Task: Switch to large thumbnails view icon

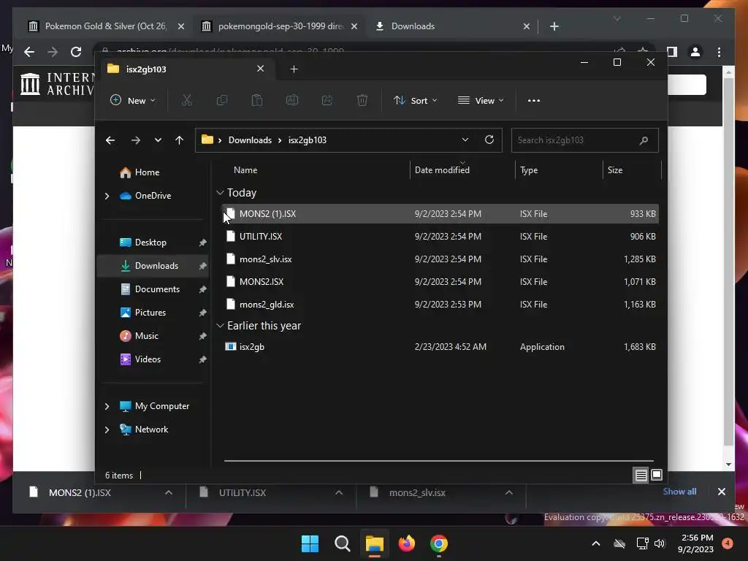Action: [x=657, y=475]
